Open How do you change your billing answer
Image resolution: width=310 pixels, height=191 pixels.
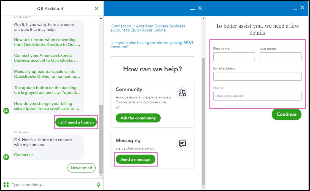[47, 106]
